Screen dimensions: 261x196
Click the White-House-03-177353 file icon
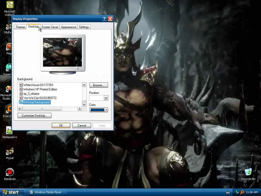21,85
